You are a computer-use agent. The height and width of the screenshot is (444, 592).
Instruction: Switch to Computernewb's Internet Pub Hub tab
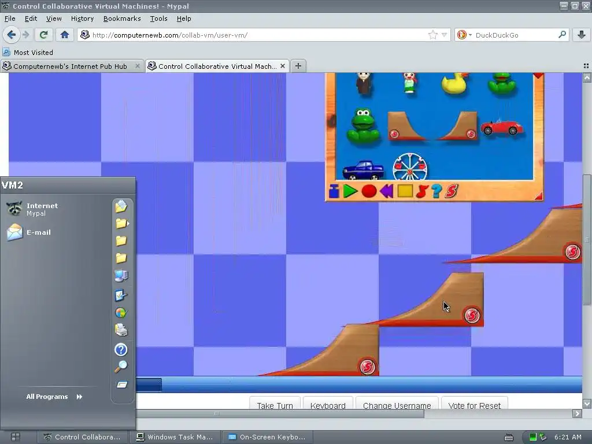72,66
